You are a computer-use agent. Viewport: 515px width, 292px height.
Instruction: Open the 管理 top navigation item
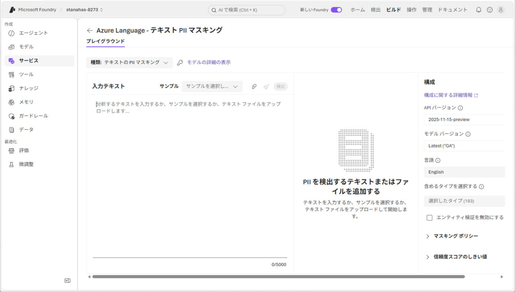[x=427, y=10]
